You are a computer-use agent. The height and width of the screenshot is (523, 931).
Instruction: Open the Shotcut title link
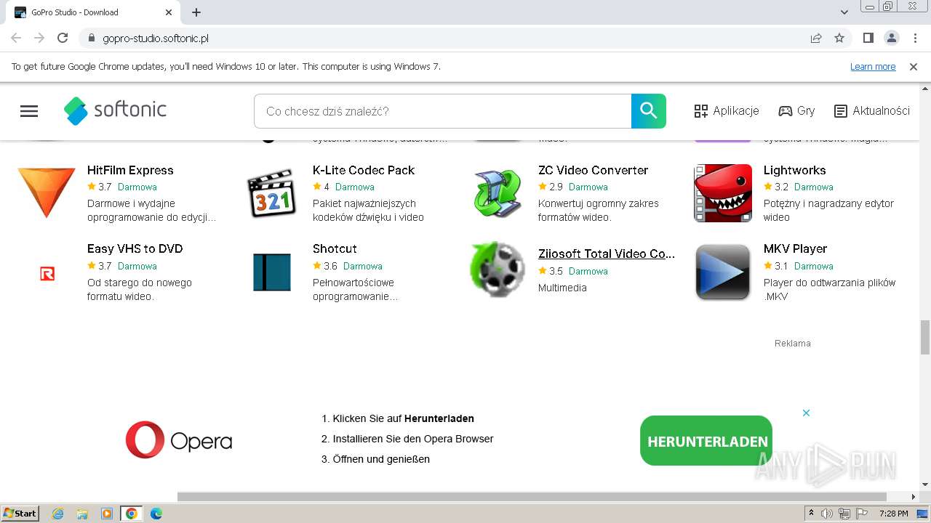pos(335,248)
